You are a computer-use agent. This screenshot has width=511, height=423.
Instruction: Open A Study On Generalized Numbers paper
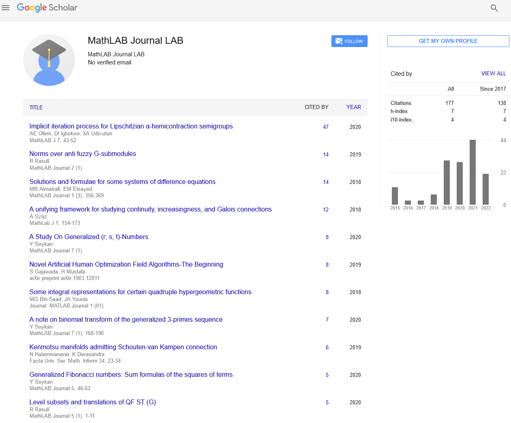89,237
